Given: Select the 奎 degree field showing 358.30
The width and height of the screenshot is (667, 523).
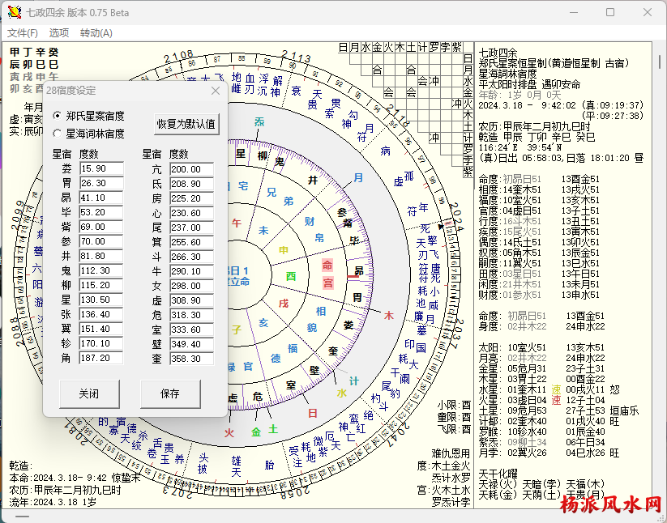Looking at the screenshot, I should [x=191, y=359].
